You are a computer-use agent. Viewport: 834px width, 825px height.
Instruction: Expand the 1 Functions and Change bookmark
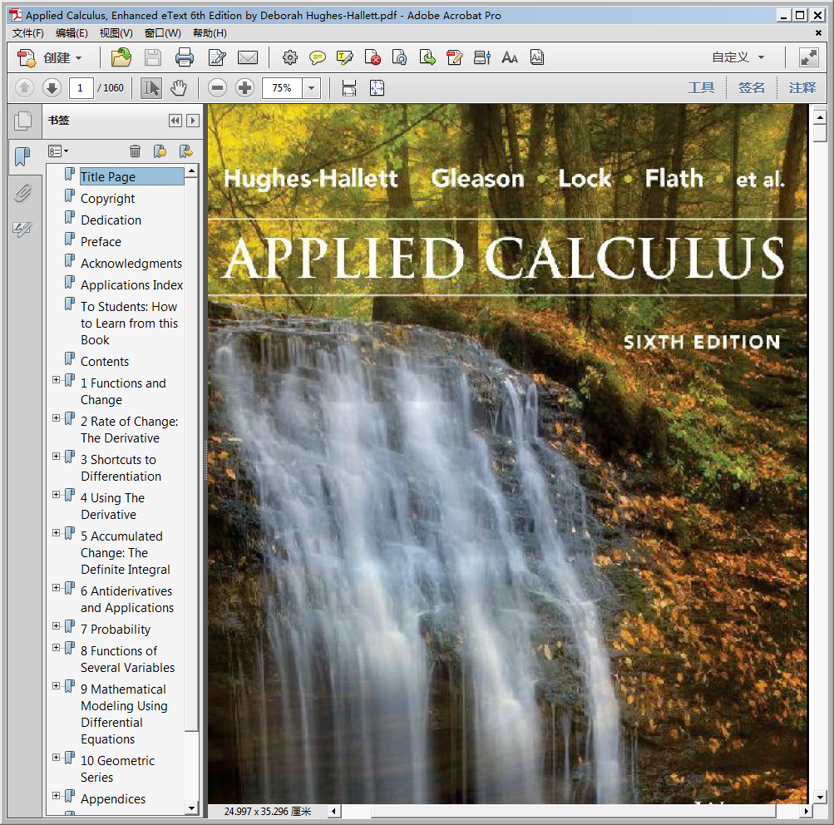pyautogui.click(x=56, y=380)
